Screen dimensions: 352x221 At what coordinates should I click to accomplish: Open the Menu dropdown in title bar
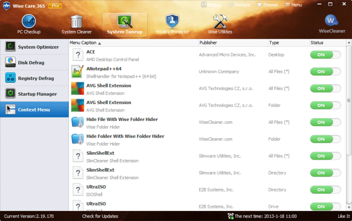pos(294,5)
